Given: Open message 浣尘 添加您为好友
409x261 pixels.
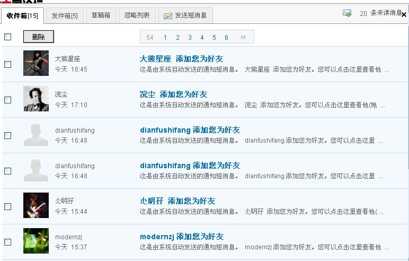Looking at the screenshot, I should pos(173,94).
